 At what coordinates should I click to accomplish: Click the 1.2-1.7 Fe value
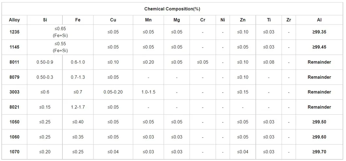click(77, 107)
